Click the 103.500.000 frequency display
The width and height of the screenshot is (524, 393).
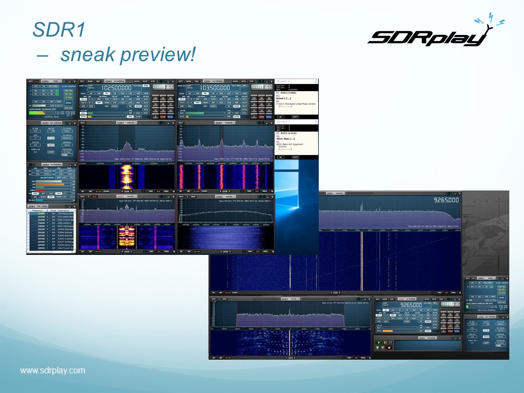click(215, 87)
